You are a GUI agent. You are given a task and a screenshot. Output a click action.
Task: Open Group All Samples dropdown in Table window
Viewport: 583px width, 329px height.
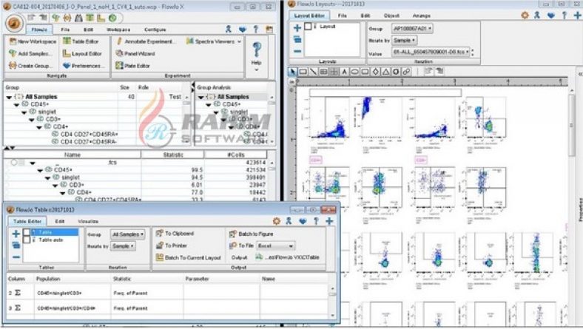click(127, 234)
